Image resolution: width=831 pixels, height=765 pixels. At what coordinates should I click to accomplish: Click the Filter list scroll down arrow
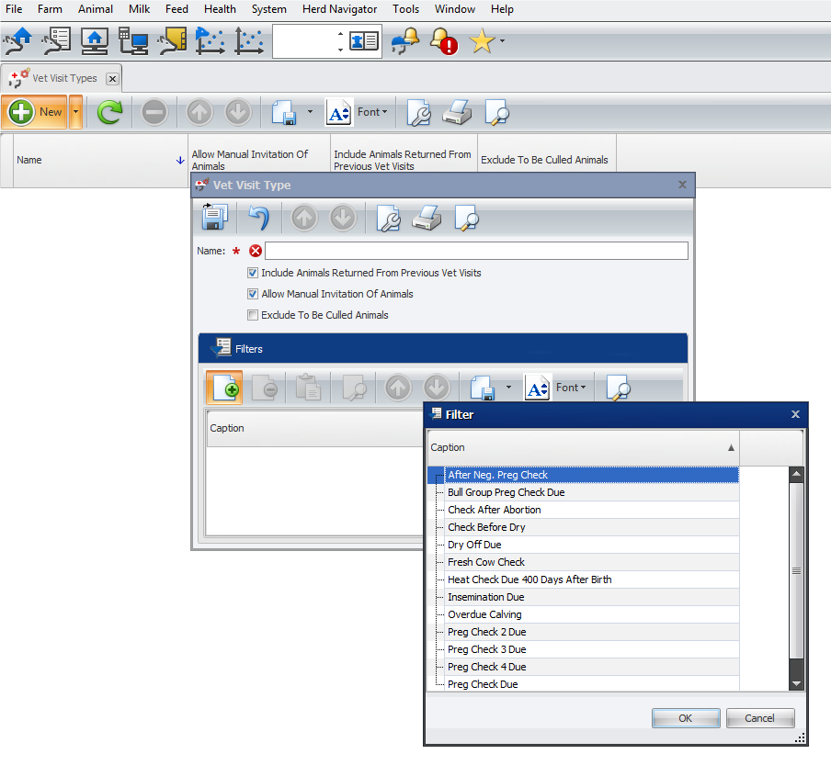coord(796,684)
